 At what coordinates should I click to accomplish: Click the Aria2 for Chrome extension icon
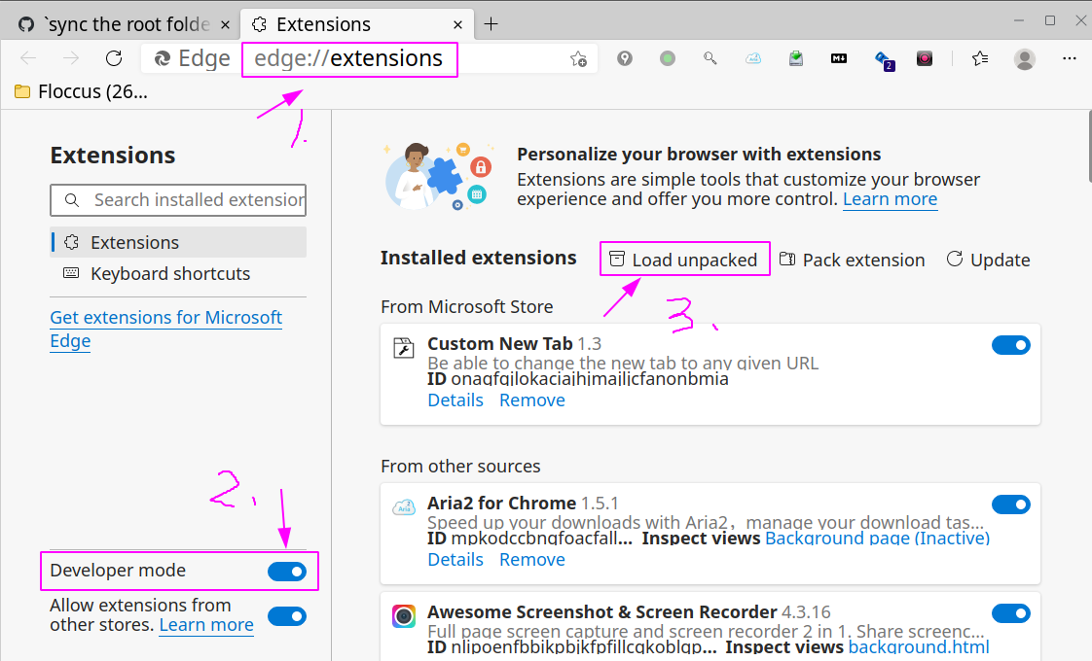[404, 507]
